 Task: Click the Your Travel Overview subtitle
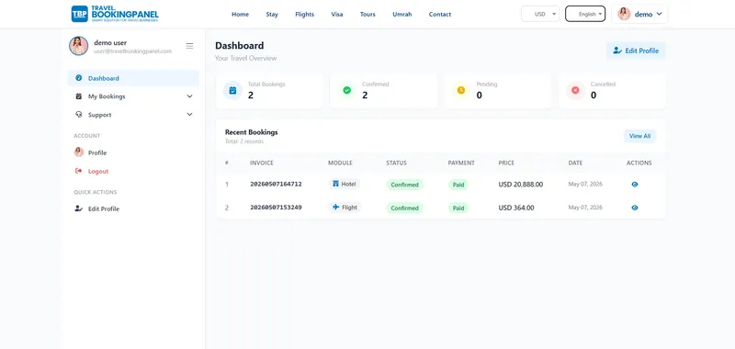pos(245,59)
